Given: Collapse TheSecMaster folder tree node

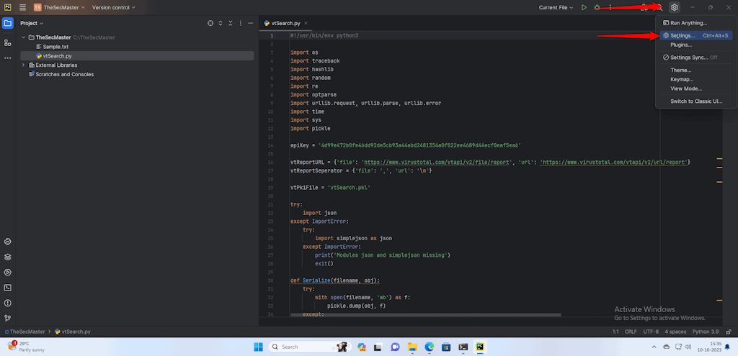Looking at the screenshot, I should (x=24, y=37).
